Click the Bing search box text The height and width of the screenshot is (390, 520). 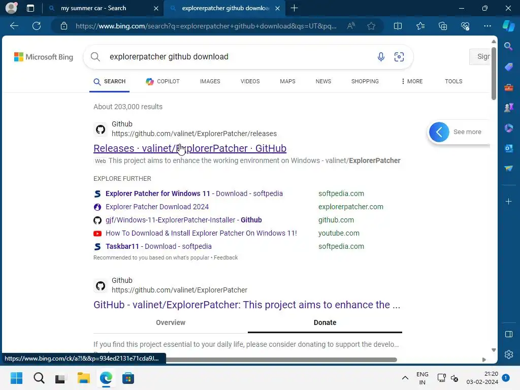pyautogui.click(x=169, y=57)
